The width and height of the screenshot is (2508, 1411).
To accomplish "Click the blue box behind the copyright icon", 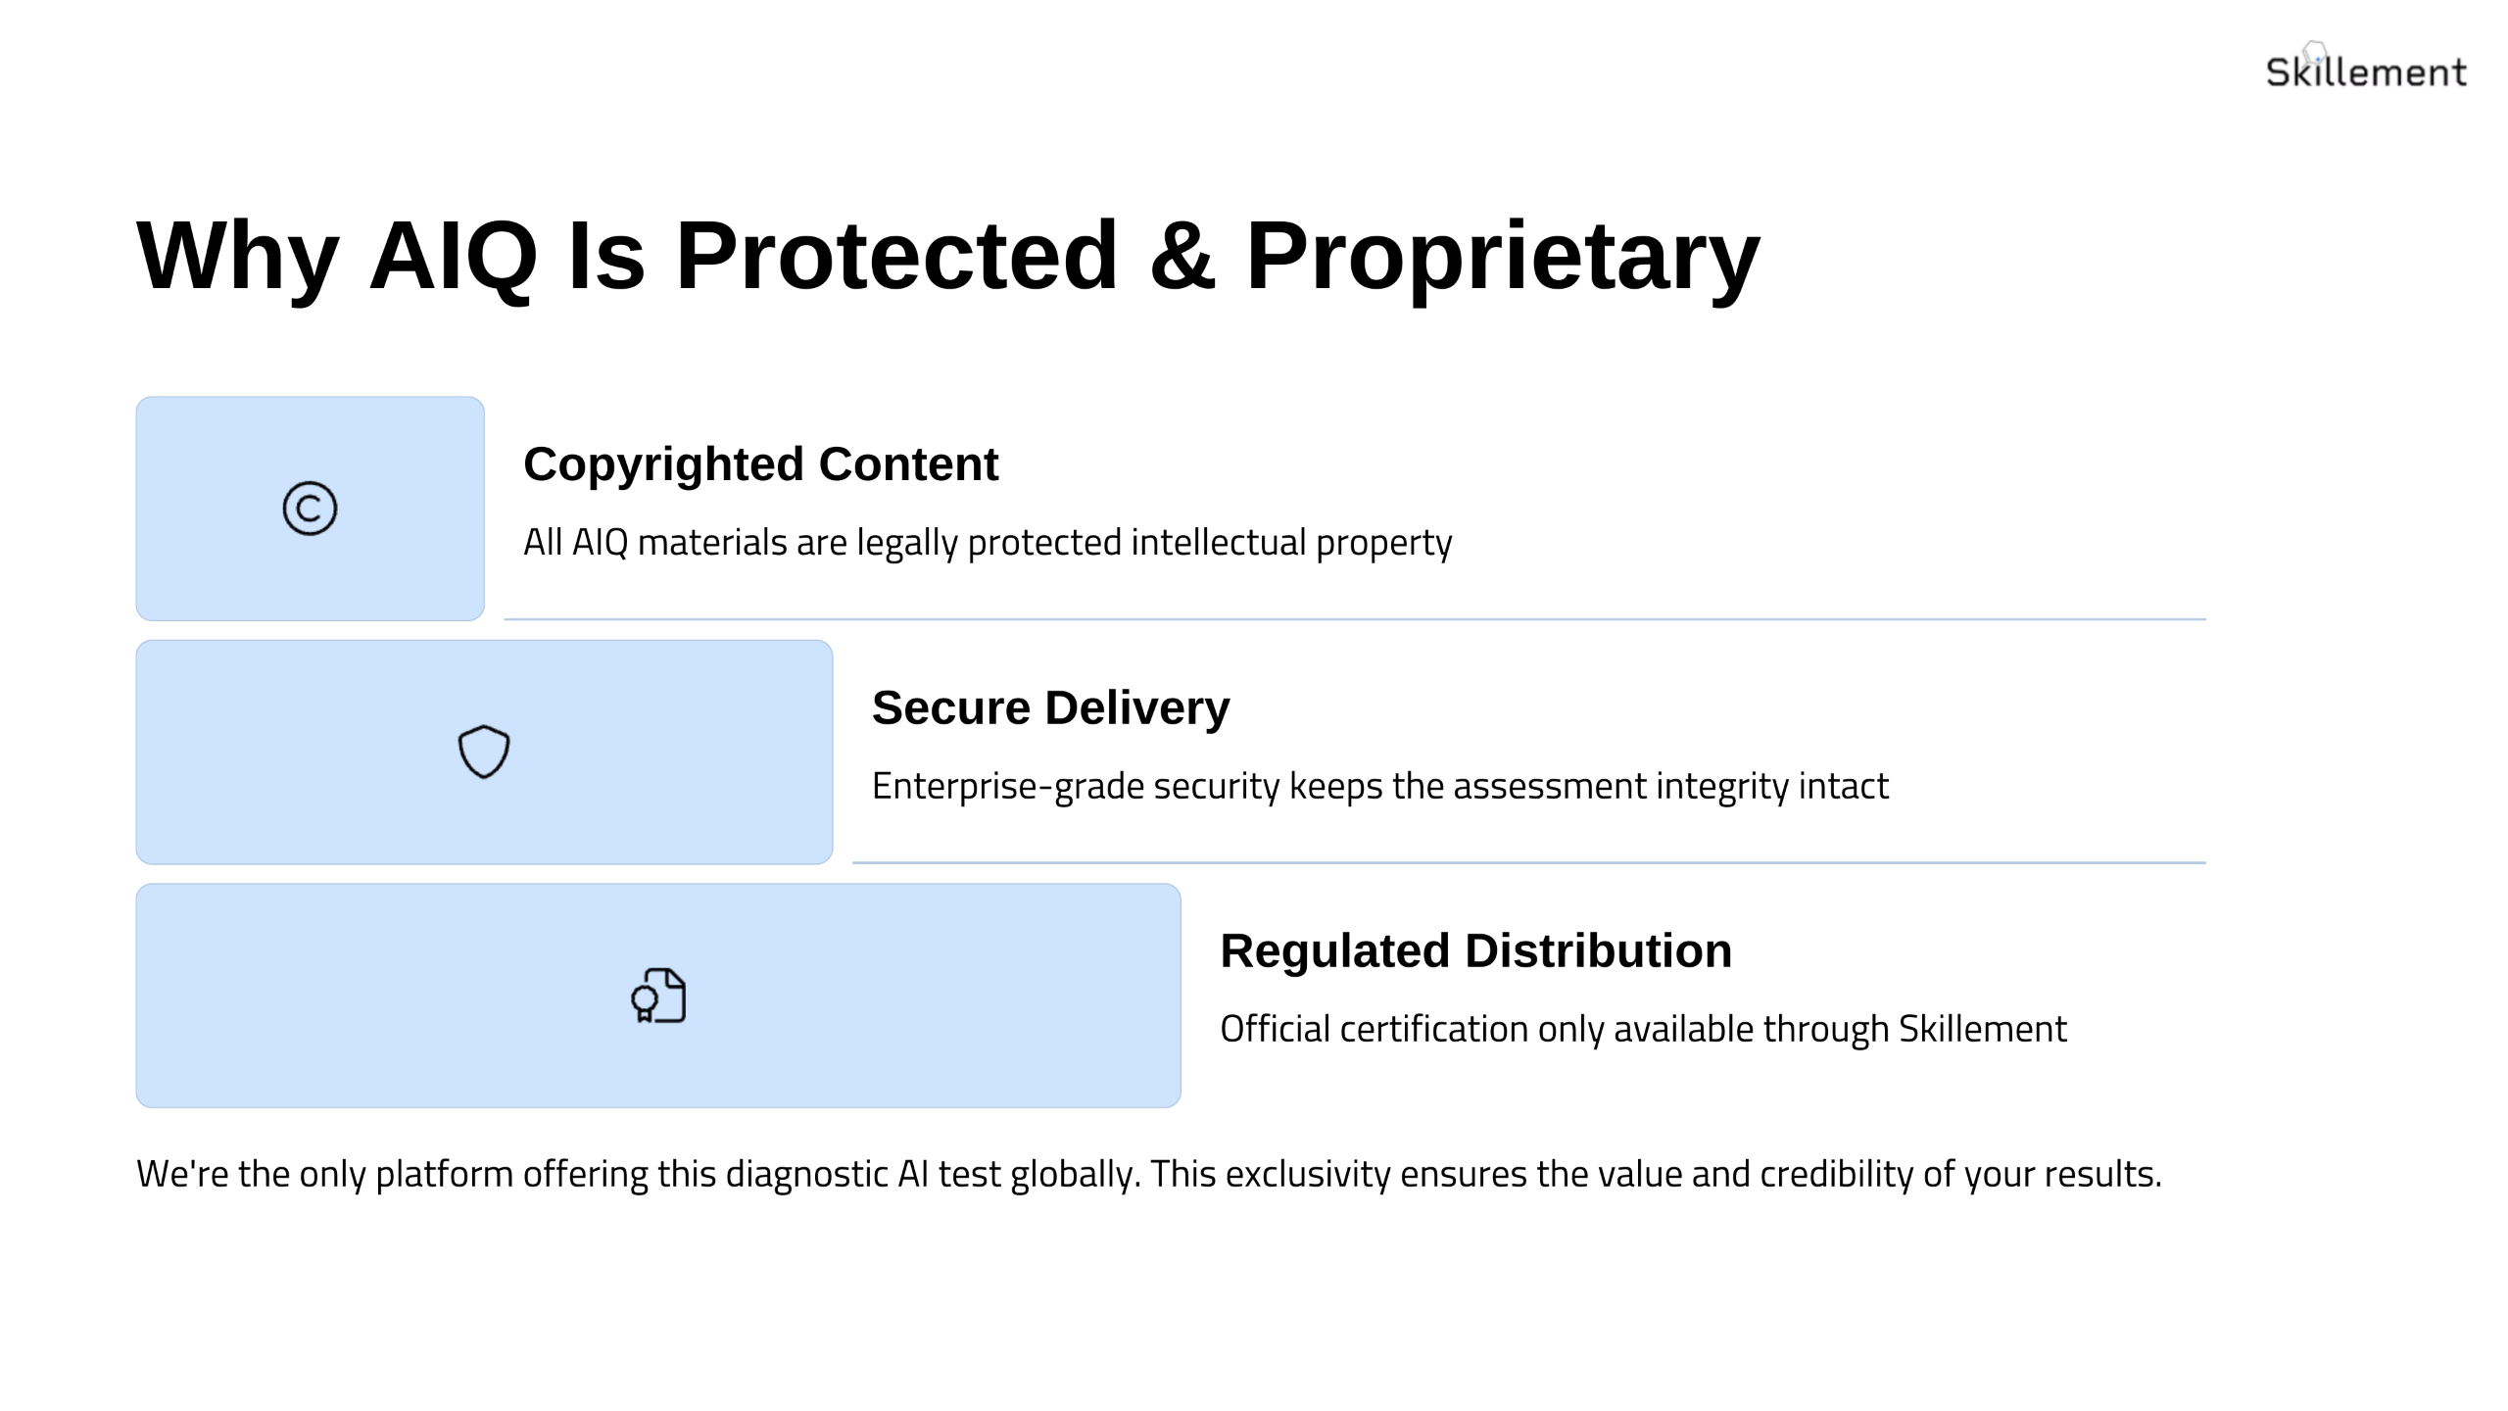I will [x=310, y=509].
